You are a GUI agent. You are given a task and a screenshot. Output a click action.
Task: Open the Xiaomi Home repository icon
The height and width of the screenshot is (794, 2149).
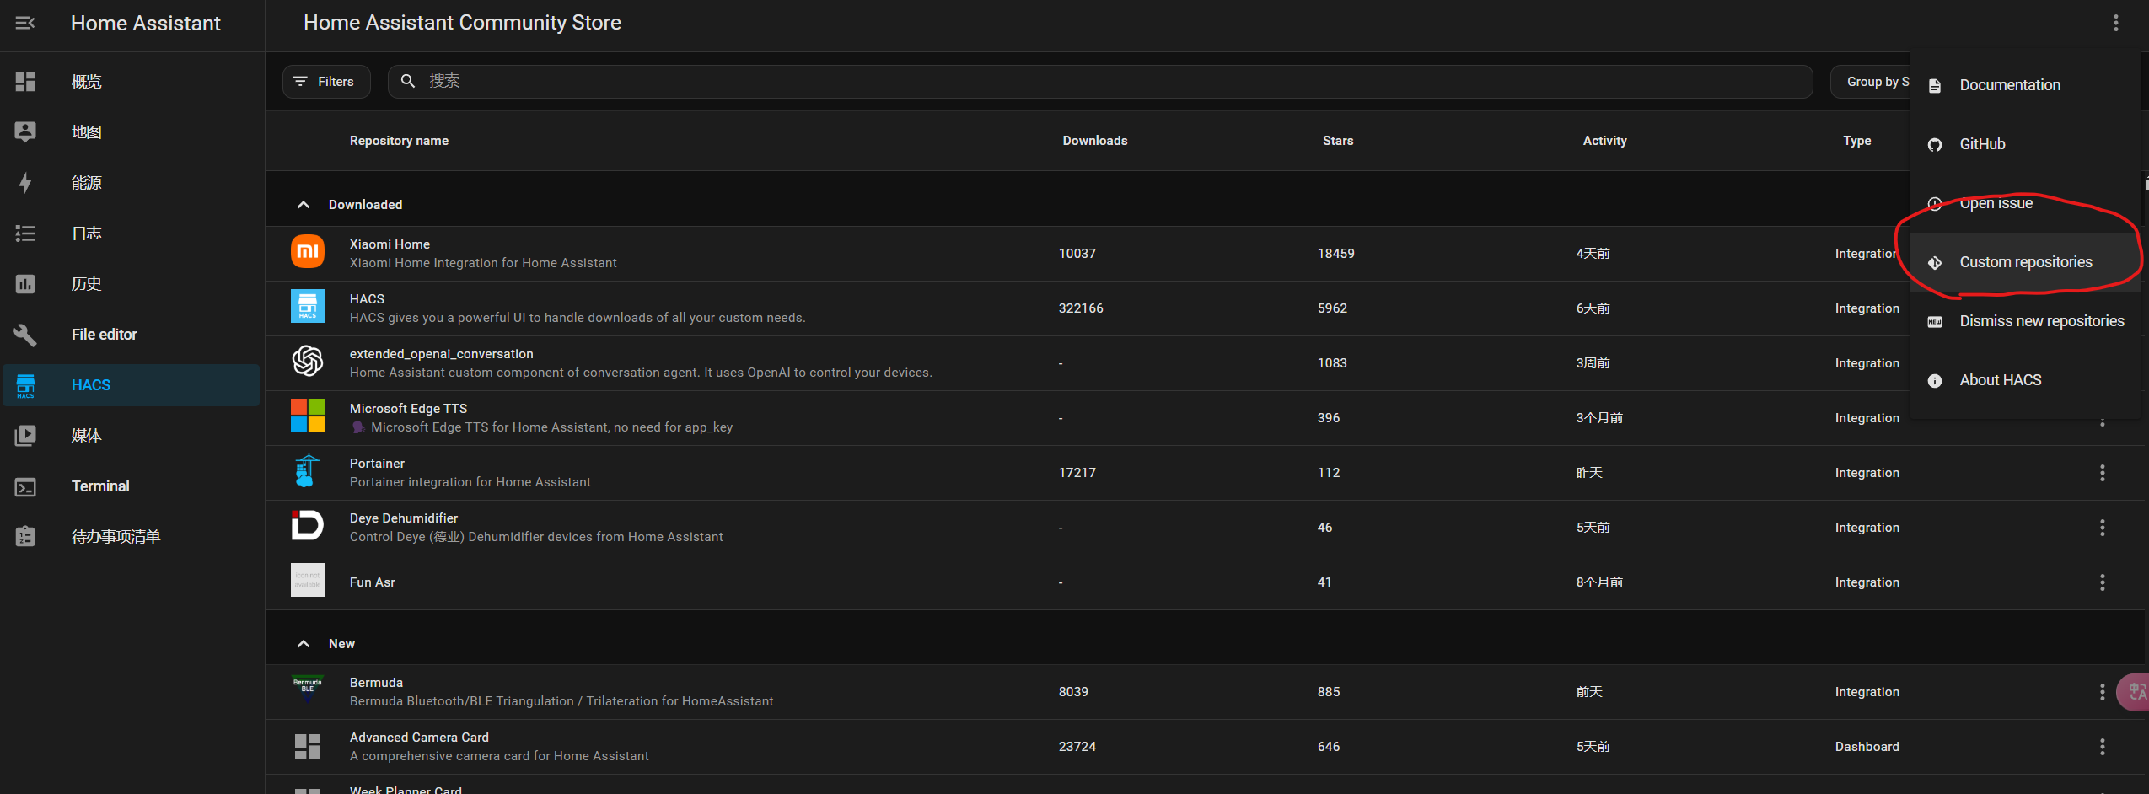click(x=308, y=252)
